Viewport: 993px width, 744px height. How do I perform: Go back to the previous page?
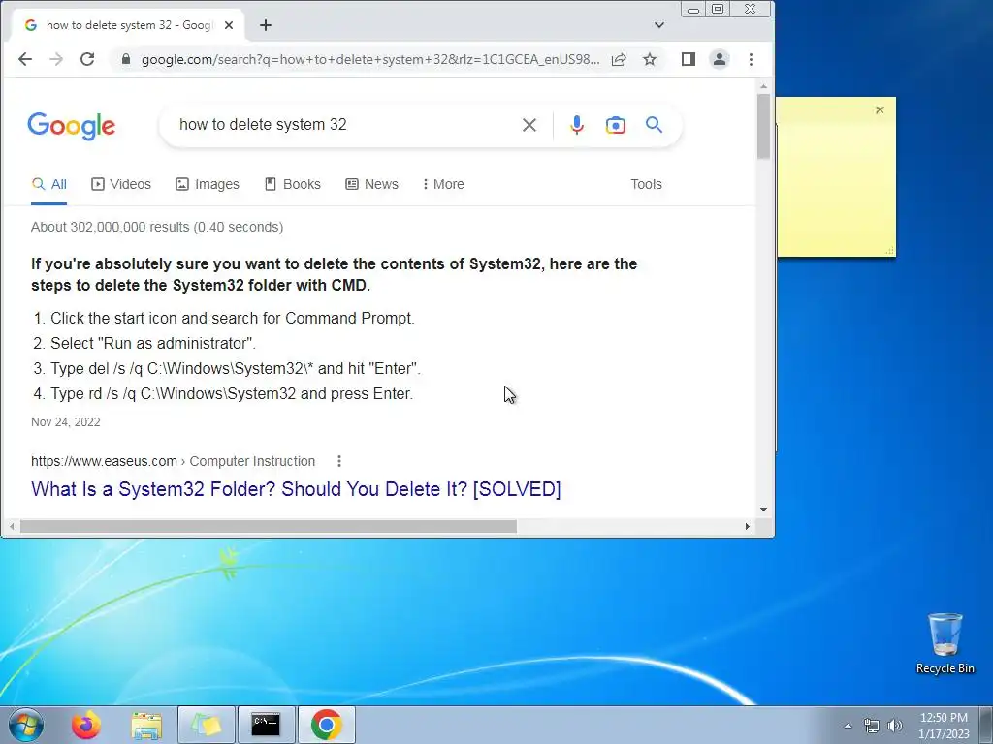(x=24, y=59)
